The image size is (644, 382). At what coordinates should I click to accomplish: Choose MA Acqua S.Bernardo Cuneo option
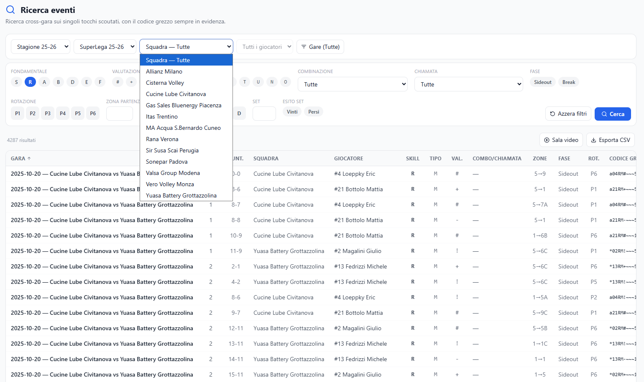pyautogui.click(x=186, y=128)
